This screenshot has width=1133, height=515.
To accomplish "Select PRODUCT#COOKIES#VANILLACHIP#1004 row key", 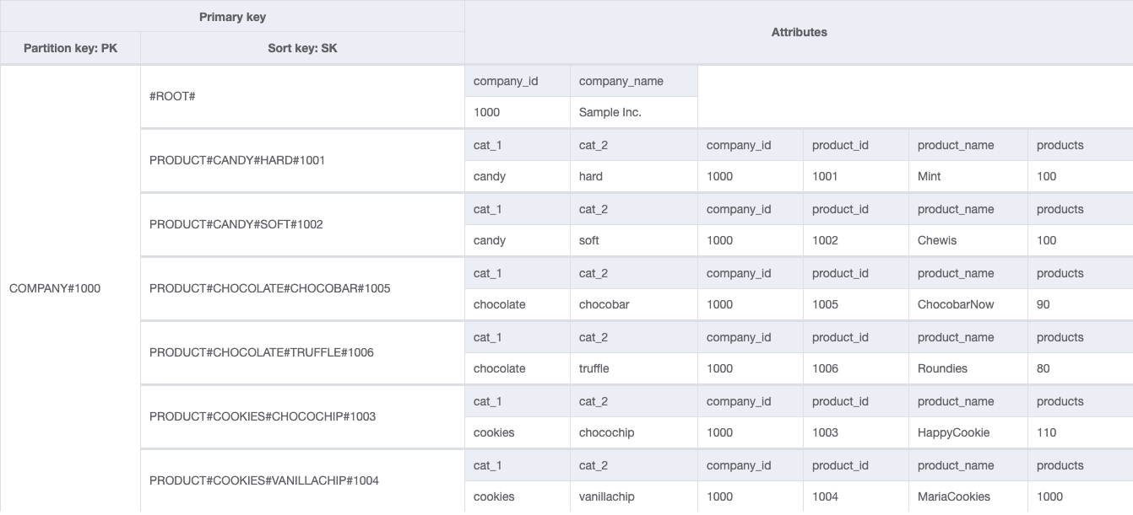I will pyautogui.click(x=302, y=481).
